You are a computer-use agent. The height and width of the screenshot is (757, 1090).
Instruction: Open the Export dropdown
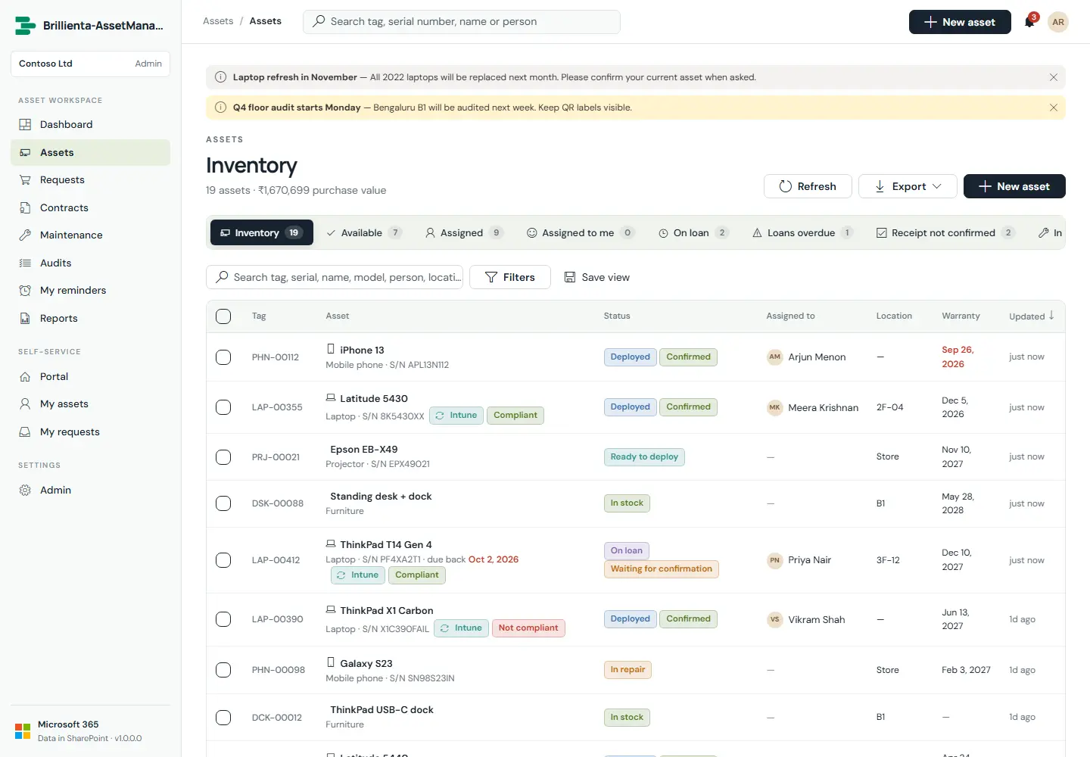[908, 186]
